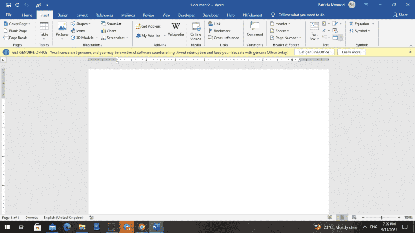
Task: Toggle Web Layout view in status bar
Action: [x=354, y=218]
